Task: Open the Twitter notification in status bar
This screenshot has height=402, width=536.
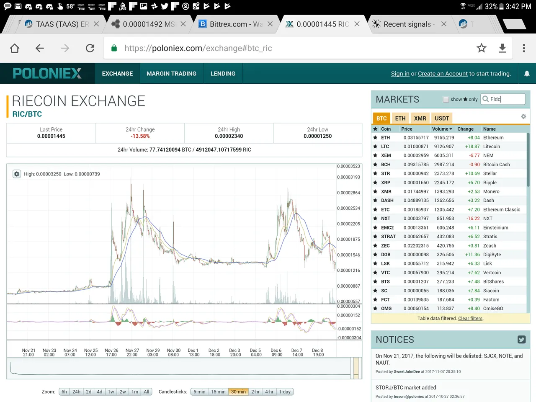Action: point(164,6)
